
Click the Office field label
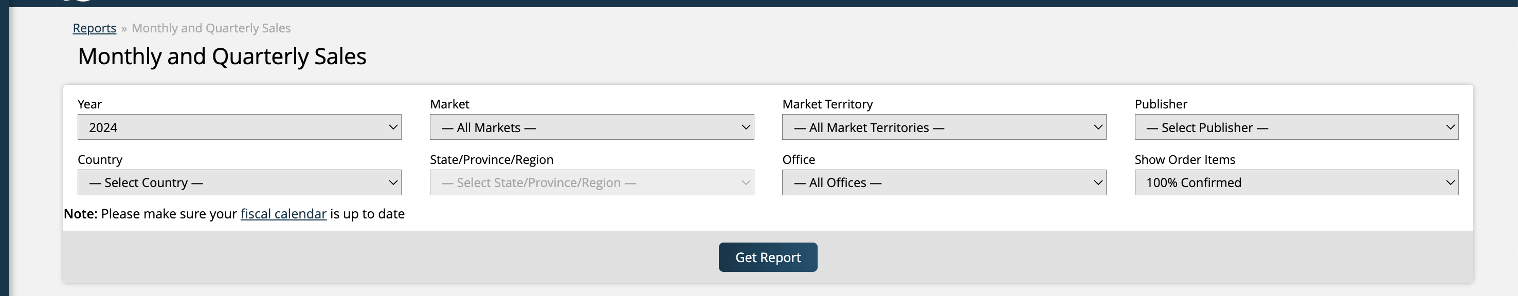coord(799,159)
